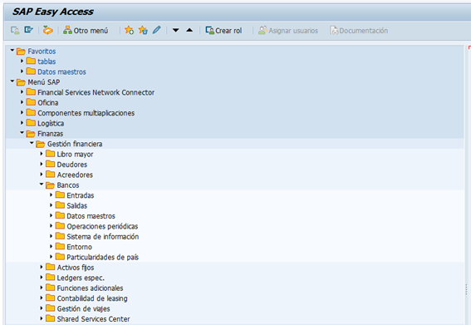Click the pencil change favorites icon
471x325 pixels.
[x=156, y=30]
